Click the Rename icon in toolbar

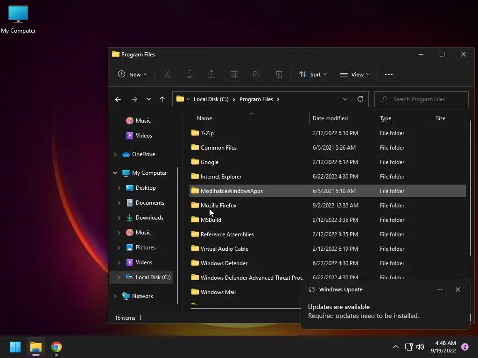234,74
